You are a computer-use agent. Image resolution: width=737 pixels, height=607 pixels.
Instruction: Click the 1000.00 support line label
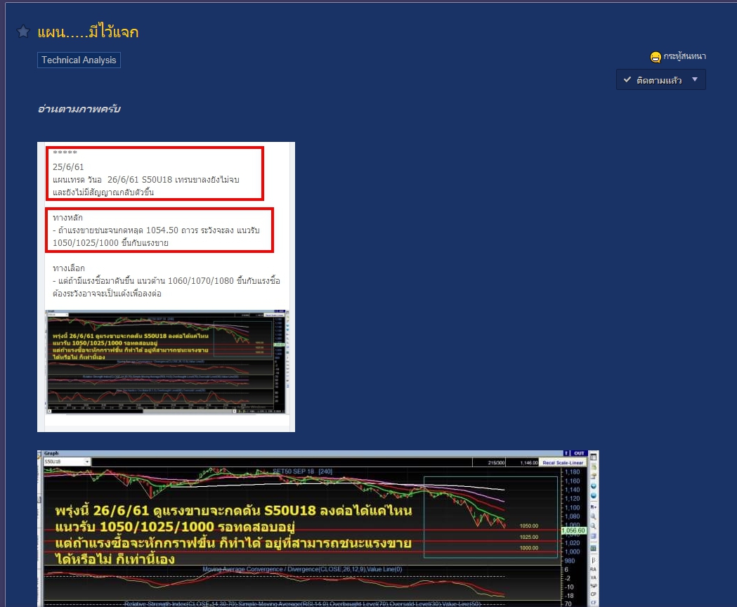pyautogui.click(x=529, y=548)
